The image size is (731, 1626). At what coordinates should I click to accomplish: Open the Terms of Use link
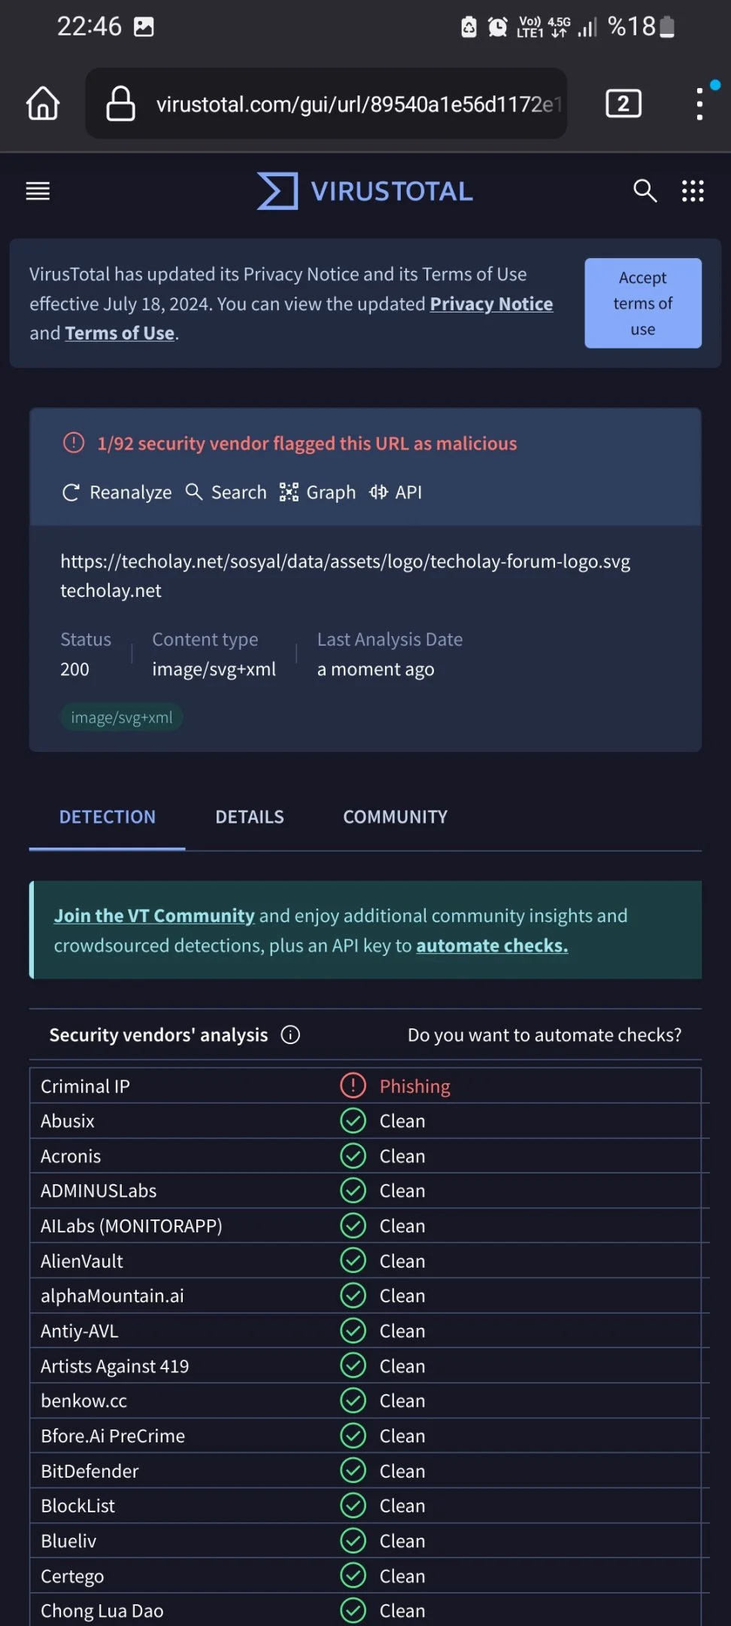click(120, 333)
